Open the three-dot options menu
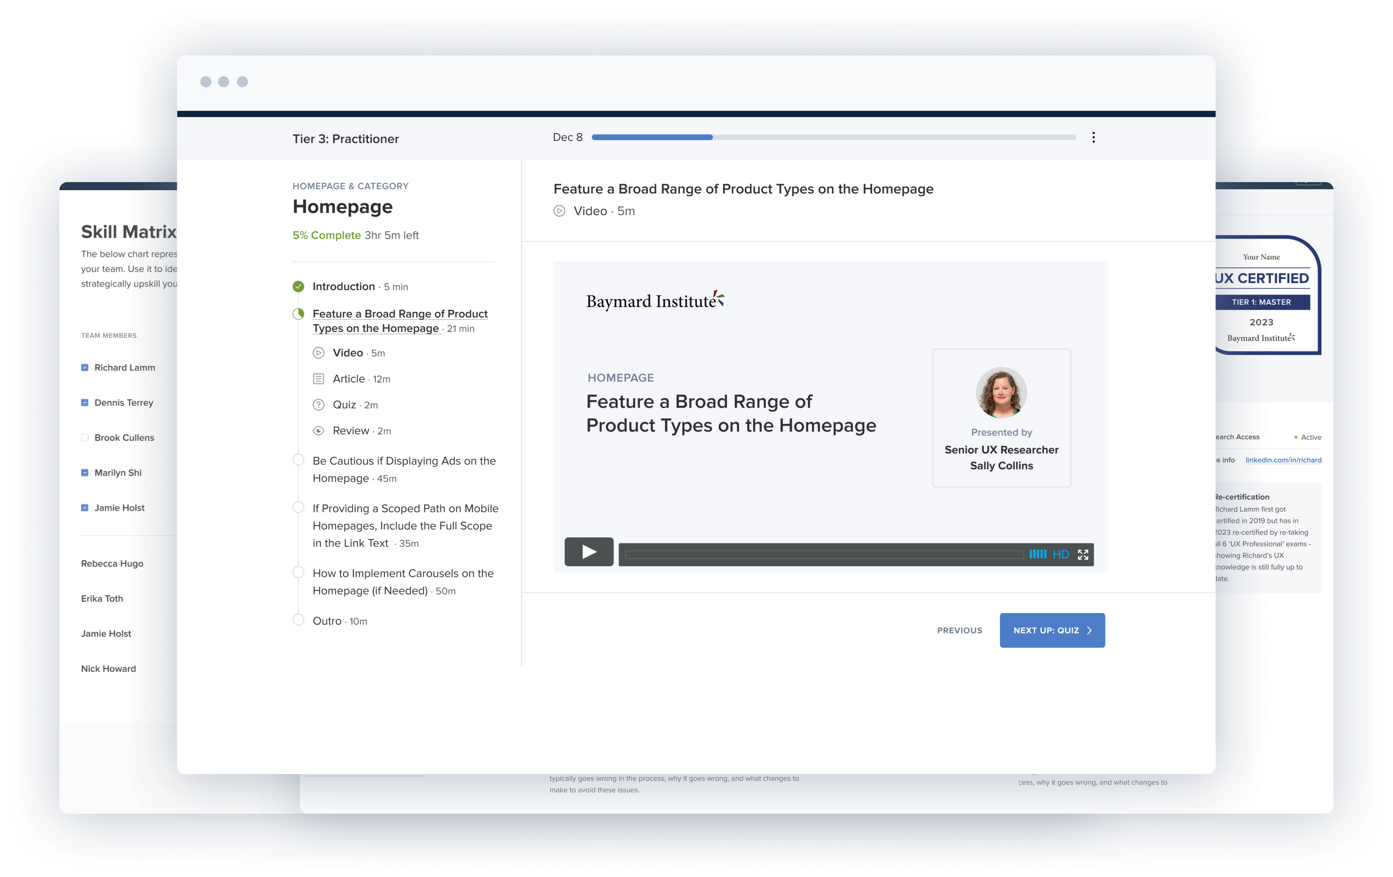 pos(1093,137)
